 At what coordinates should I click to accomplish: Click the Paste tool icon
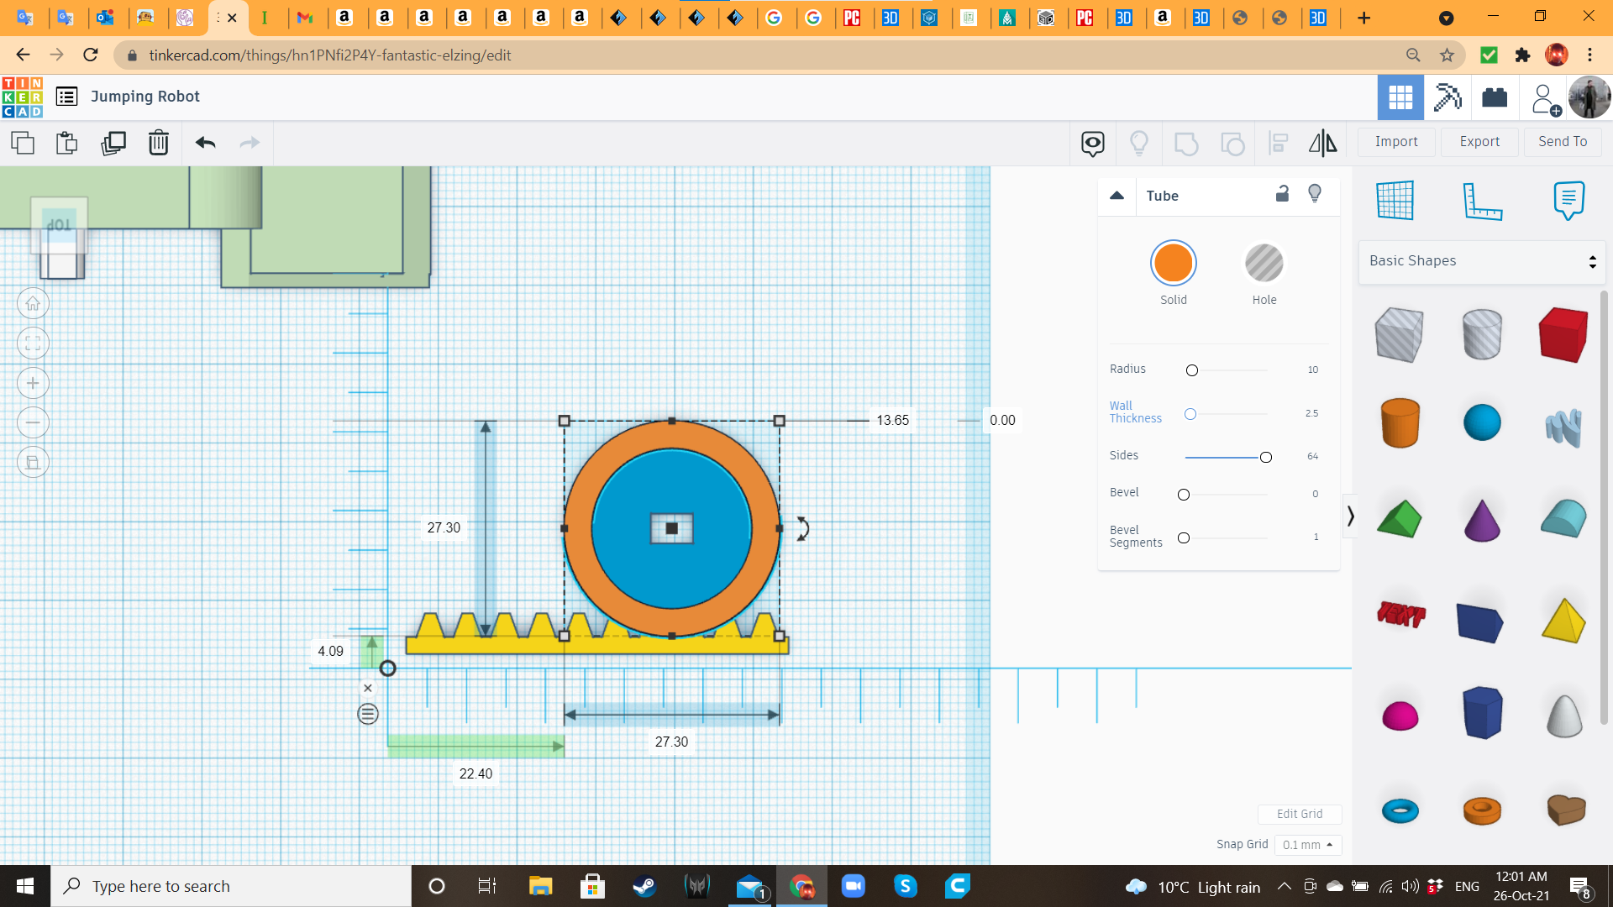click(67, 143)
